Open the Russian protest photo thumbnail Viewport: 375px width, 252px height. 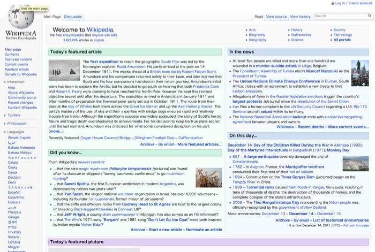(360, 73)
